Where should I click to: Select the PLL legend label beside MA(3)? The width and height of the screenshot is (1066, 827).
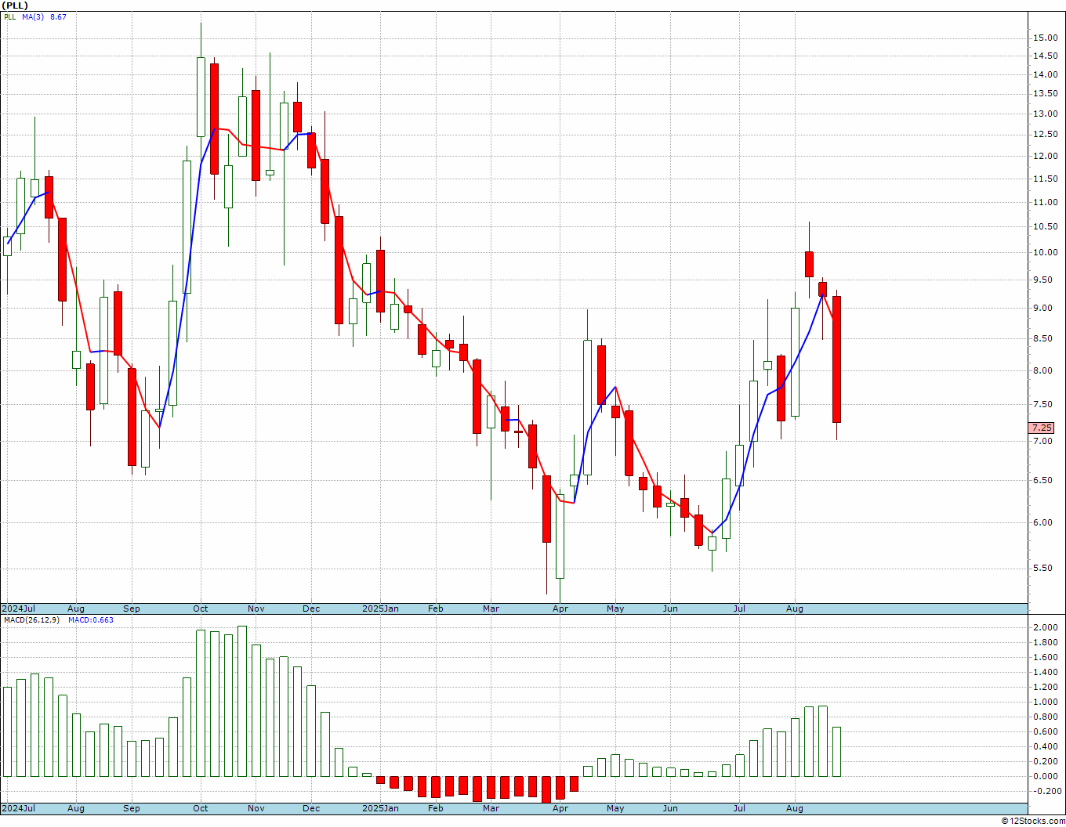10,16
